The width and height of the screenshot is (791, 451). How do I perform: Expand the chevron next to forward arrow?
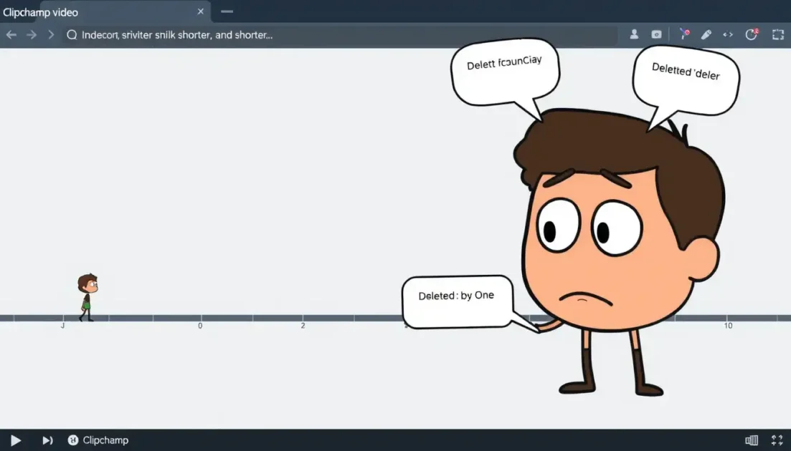click(51, 35)
